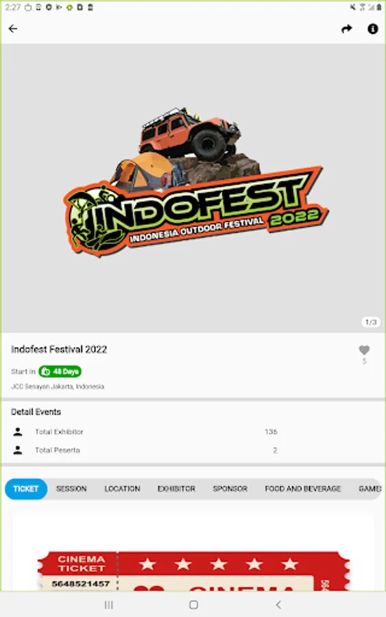Tap the JCC Senayan Jakarta location text
Image resolution: width=386 pixels, height=617 pixels.
[x=58, y=387]
